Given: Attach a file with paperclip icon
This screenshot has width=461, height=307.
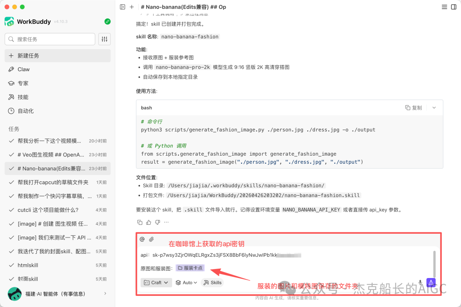Looking at the screenshot, I should coord(152,239).
